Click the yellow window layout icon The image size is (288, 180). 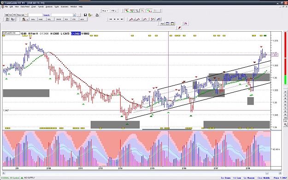pos(172,23)
